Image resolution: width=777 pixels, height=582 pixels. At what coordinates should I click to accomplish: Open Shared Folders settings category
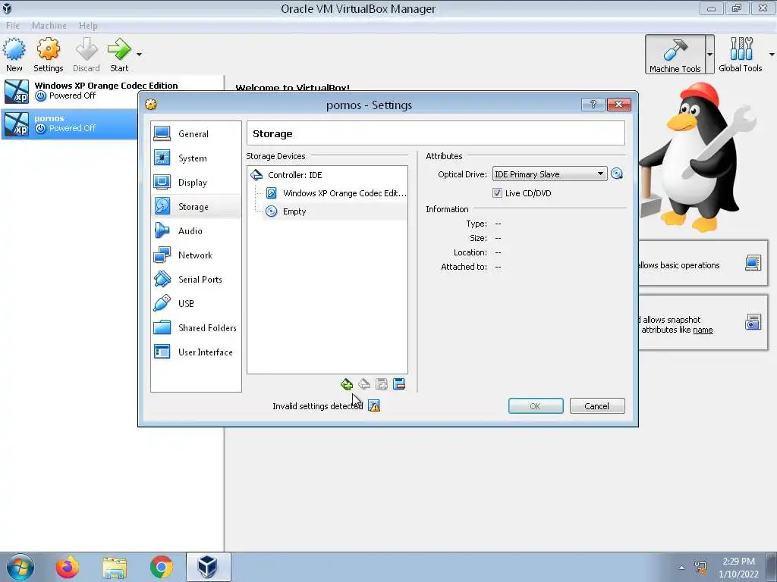click(196, 327)
